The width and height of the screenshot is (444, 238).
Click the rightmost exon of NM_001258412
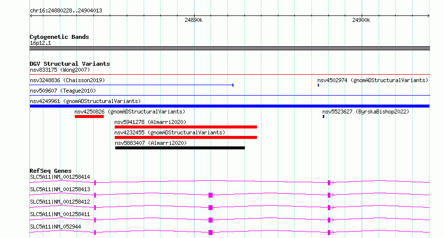tap(329, 208)
